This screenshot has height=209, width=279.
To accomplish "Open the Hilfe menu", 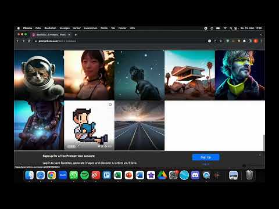I will click(133, 28).
